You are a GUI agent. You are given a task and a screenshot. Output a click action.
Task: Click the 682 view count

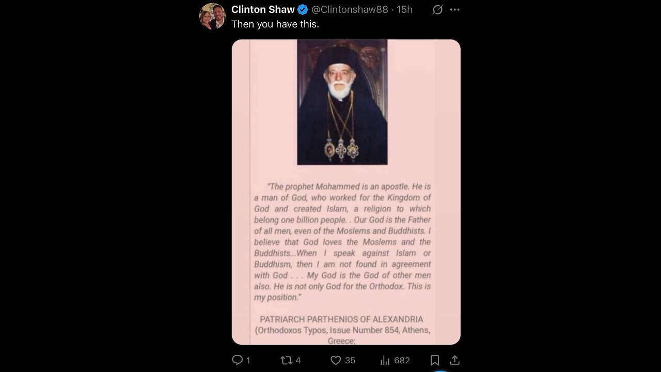402,360
